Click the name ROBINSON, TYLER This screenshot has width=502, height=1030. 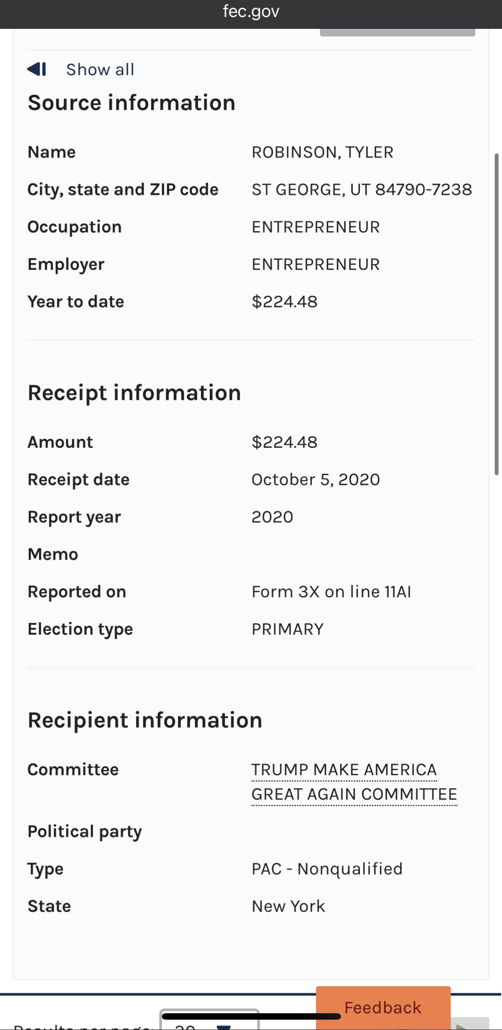point(322,152)
